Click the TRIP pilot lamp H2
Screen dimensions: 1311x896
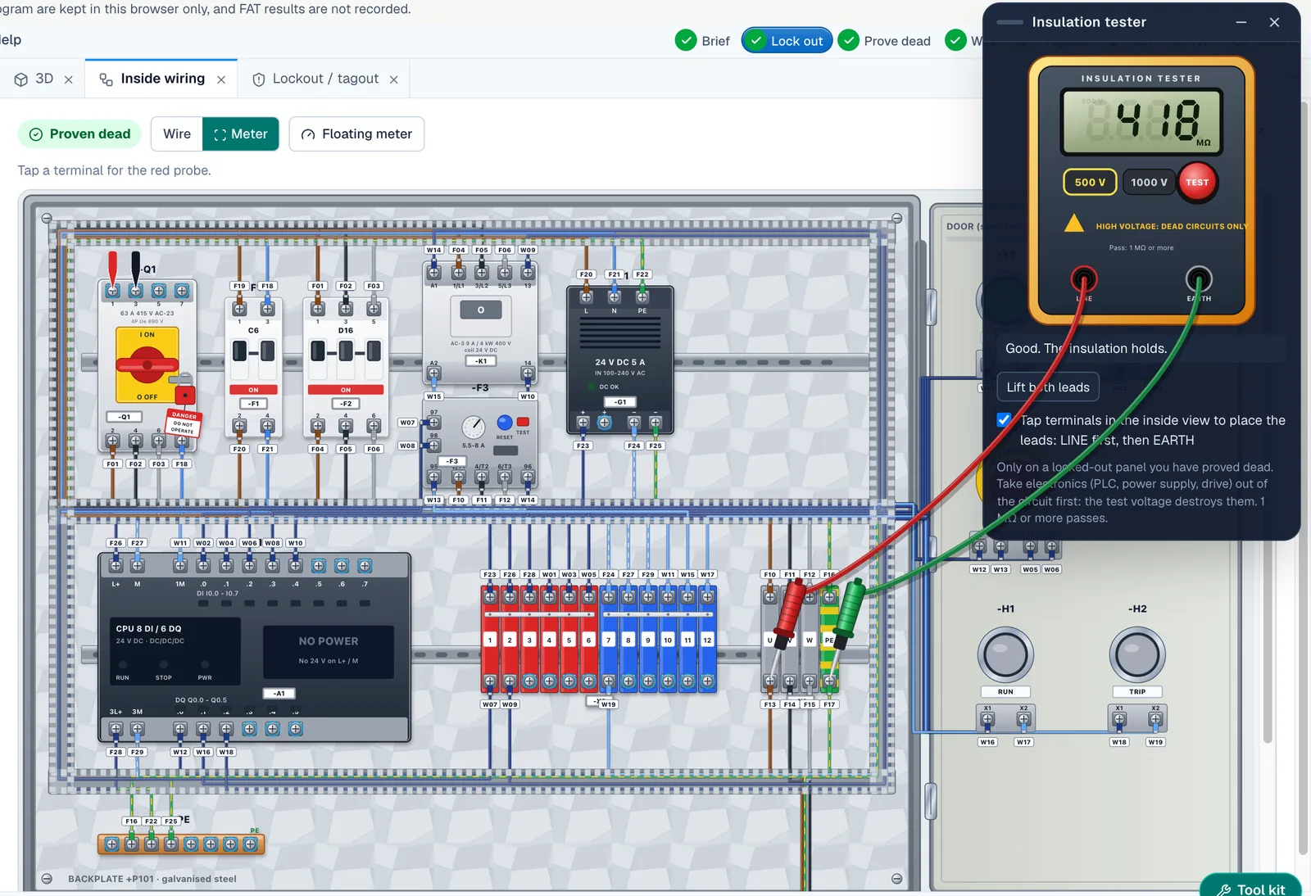click(x=1137, y=655)
